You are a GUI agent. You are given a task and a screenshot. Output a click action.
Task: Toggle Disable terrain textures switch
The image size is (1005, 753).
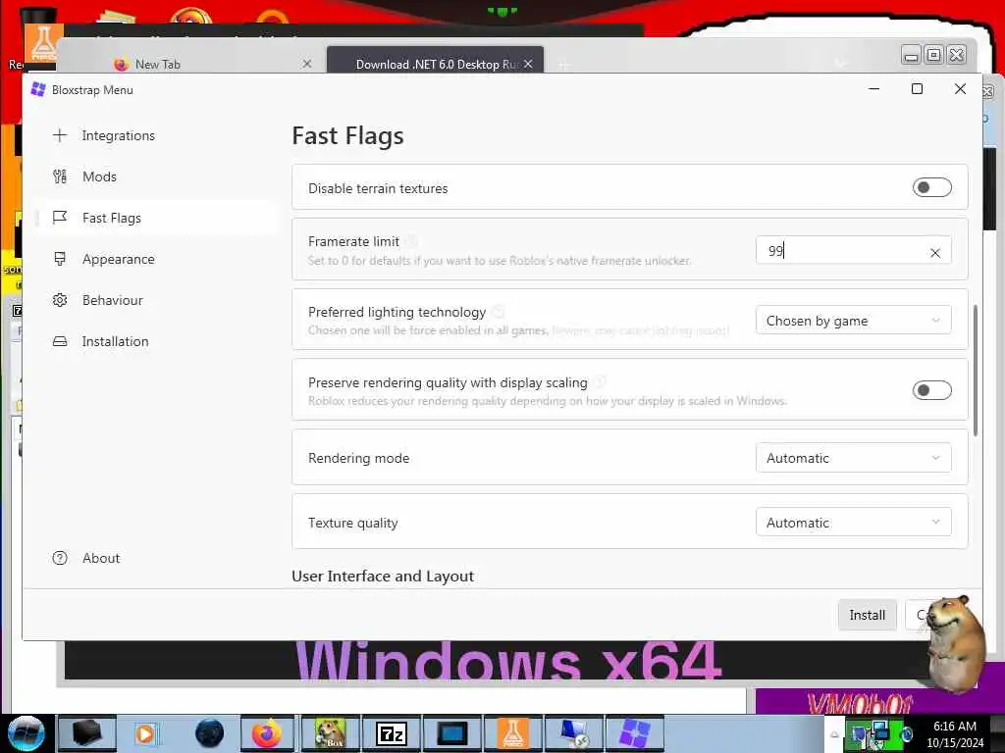(932, 187)
